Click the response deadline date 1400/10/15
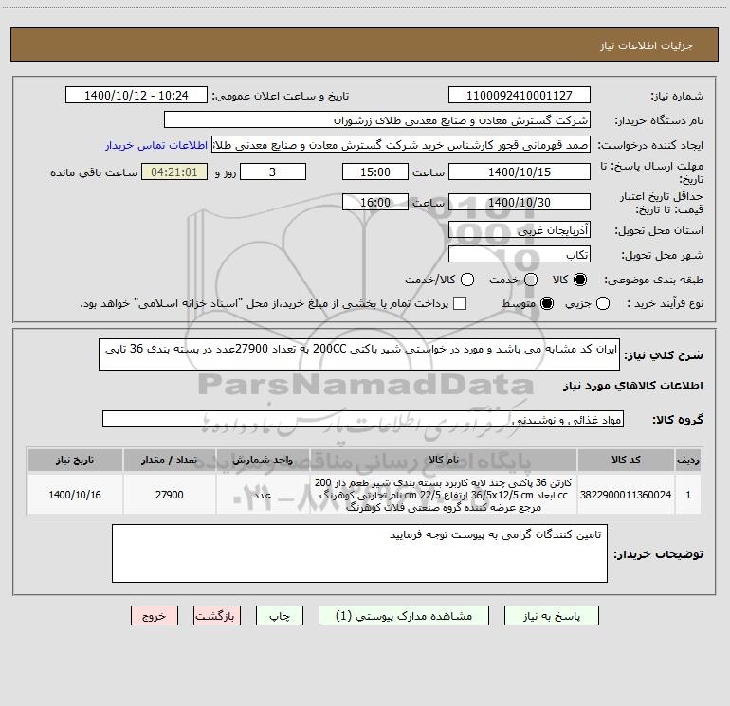Viewport: 730px width, 706px height. click(x=520, y=172)
